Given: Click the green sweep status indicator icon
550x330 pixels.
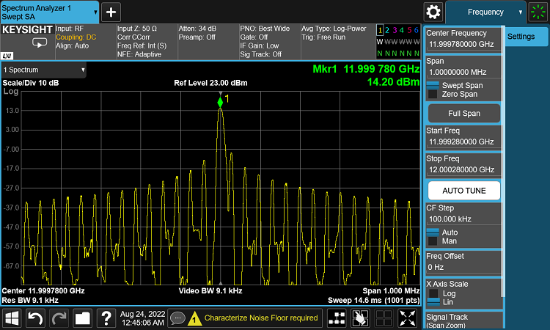Looking at the screenshot, I should click(x=539, y=12).
